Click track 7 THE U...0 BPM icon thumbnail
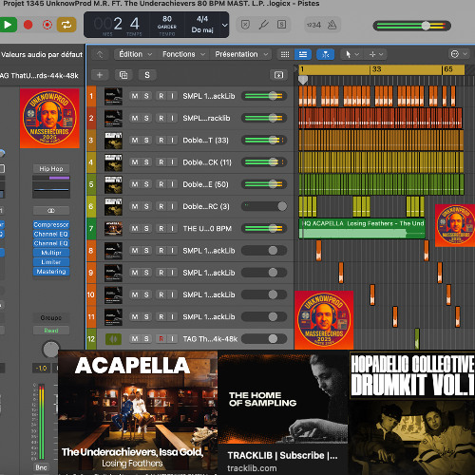Viewport: 475px width, 475px height. click(113, 229)
